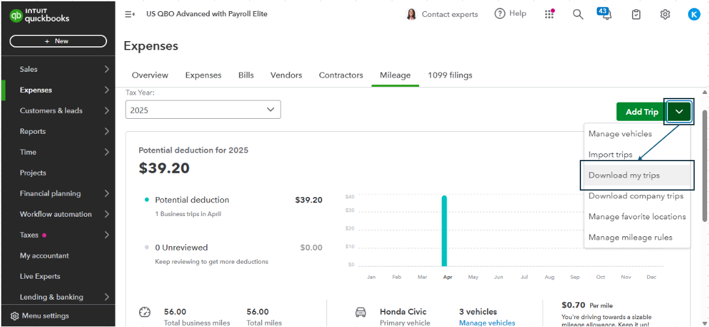
Task: Click the April bar in chart
Action: (445, 230)
